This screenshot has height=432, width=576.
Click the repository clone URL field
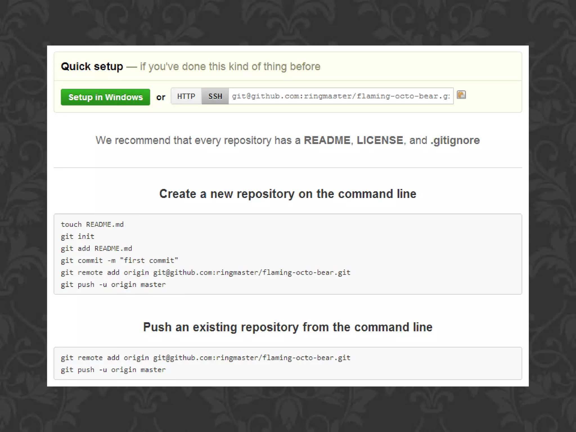coord(341,96)
